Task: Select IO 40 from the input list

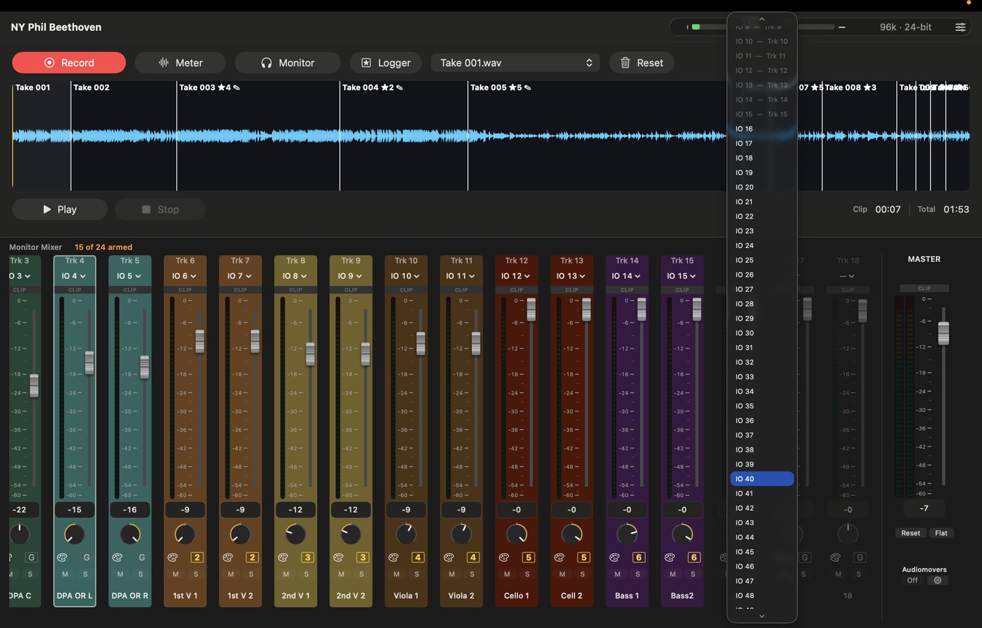Action: click(762, 479)
